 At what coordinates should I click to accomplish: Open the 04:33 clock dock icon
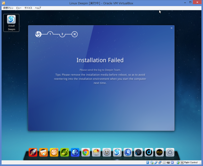159,152
